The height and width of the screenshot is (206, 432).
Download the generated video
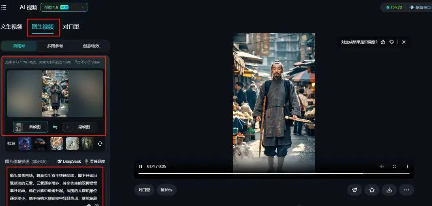(x=389, y=190)
